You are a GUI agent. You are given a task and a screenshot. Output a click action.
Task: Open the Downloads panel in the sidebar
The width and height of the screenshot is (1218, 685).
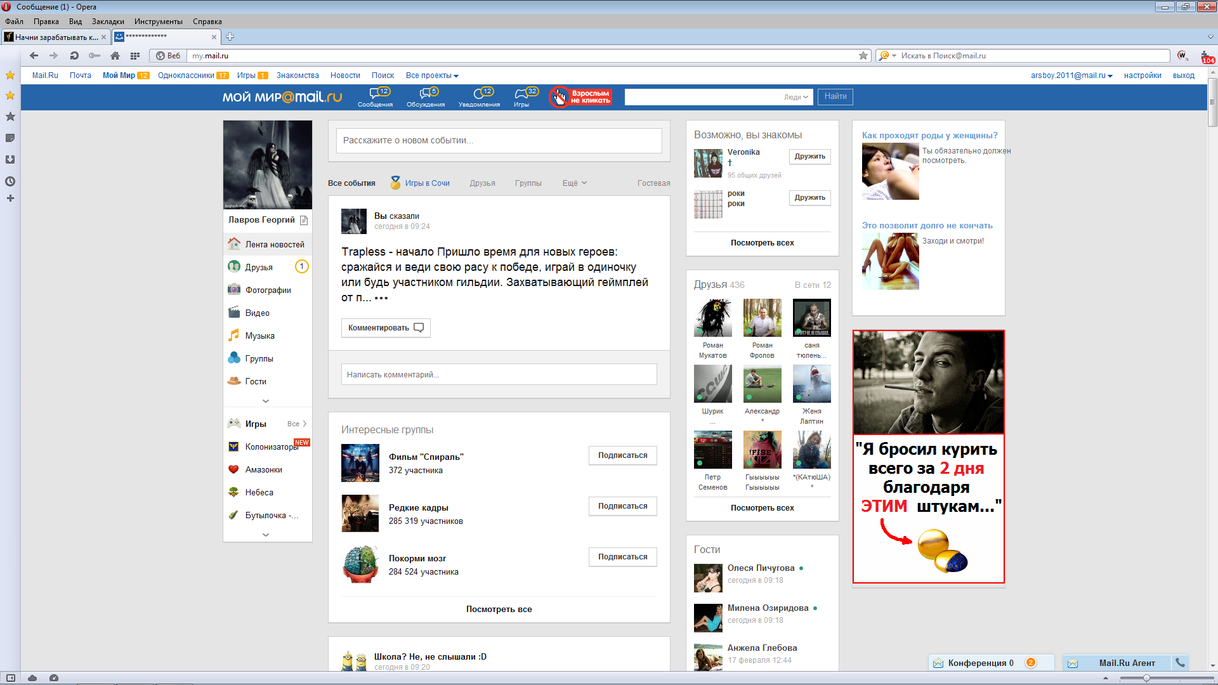(10, 160)
